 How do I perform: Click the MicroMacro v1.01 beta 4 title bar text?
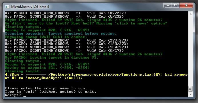[30, 7]
